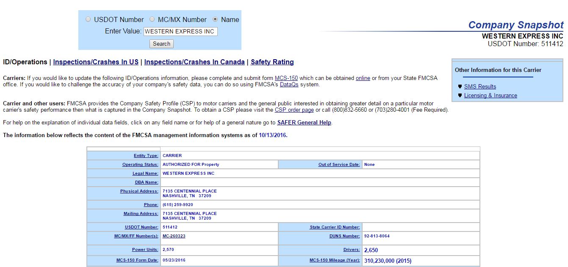Click the DBA Name field name
This screenshot has width=568, height=267.
pyautogui.click(x=147, y=182)
